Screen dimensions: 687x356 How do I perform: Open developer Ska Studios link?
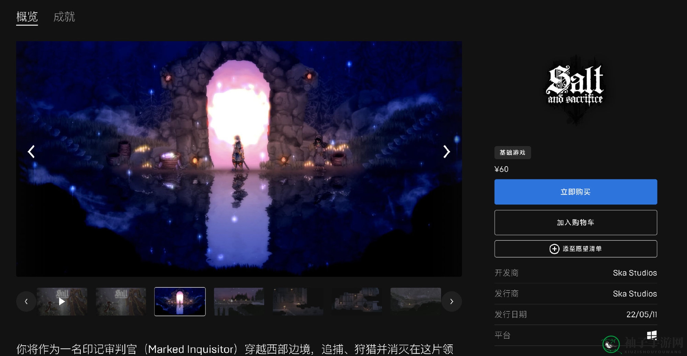635,273
